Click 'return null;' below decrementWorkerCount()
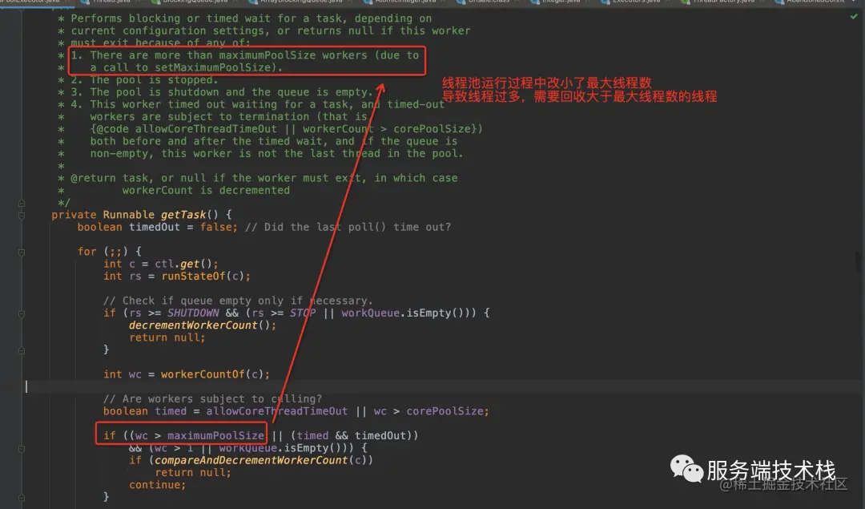The width and height of the screenshot is (865, 509). click(167, 337)
